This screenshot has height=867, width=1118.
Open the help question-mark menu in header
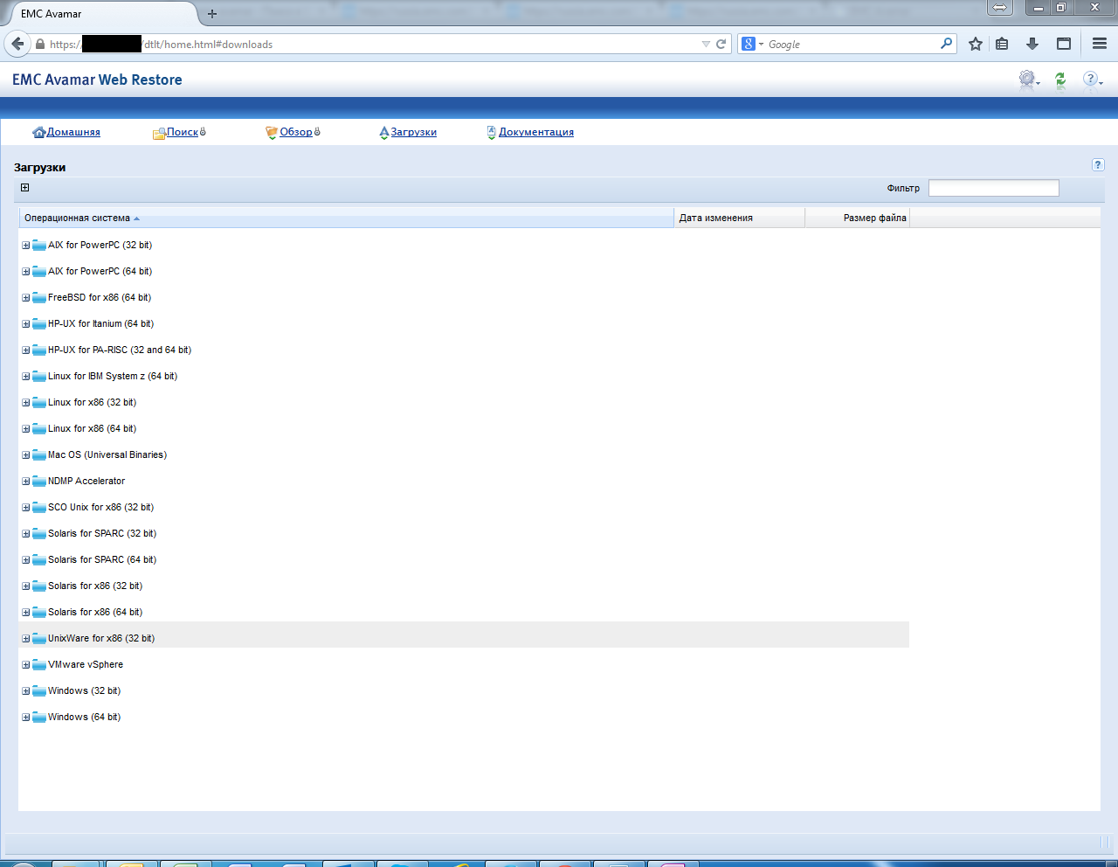tap(1092, 80)
